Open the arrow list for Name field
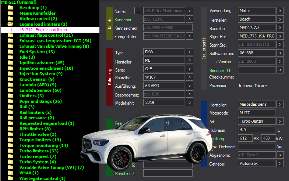The width and height of the screenshot is (289, 181). click(x=190, y=11)
